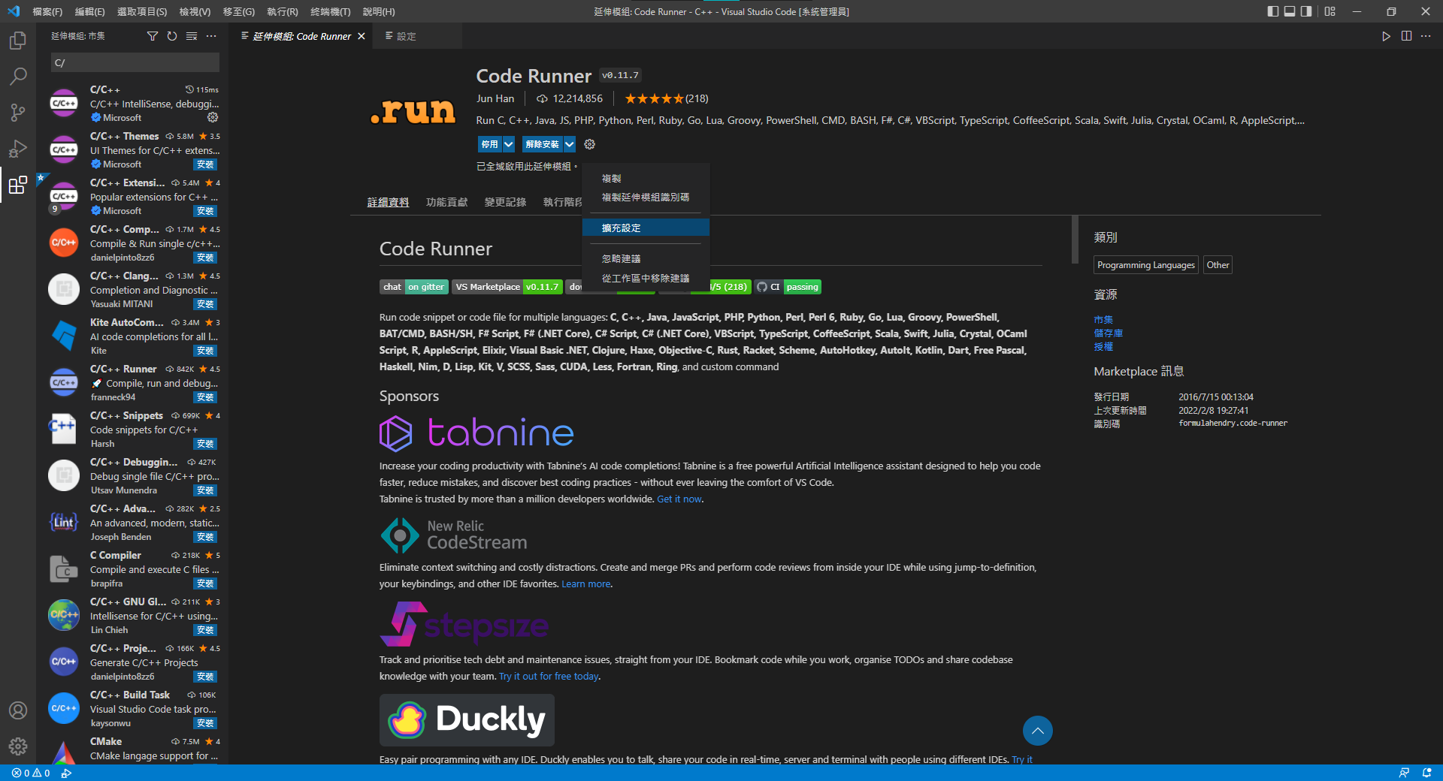Screen dimensions: 1443x781
Task: Expand the 解除安裝 dropdown arrow
Action: pos(570,144)
